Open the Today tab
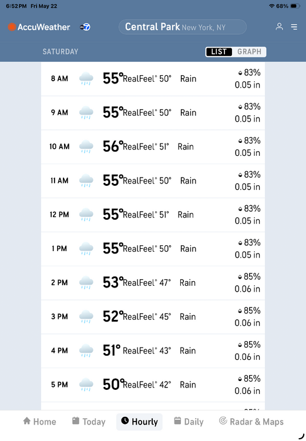Viewport: 306px width, 441px height. [89, 422]
